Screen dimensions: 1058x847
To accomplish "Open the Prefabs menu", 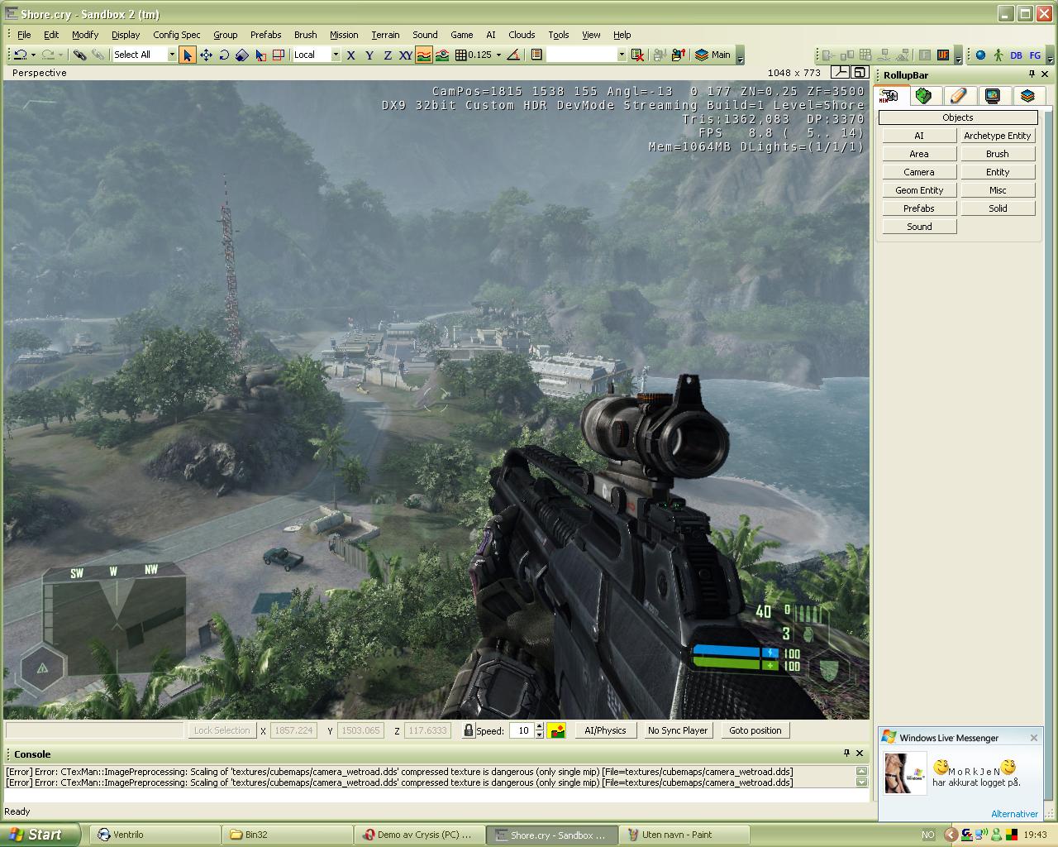I will (x=265, y=35).
